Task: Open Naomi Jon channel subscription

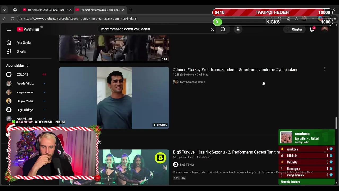Action: point(26,119)
